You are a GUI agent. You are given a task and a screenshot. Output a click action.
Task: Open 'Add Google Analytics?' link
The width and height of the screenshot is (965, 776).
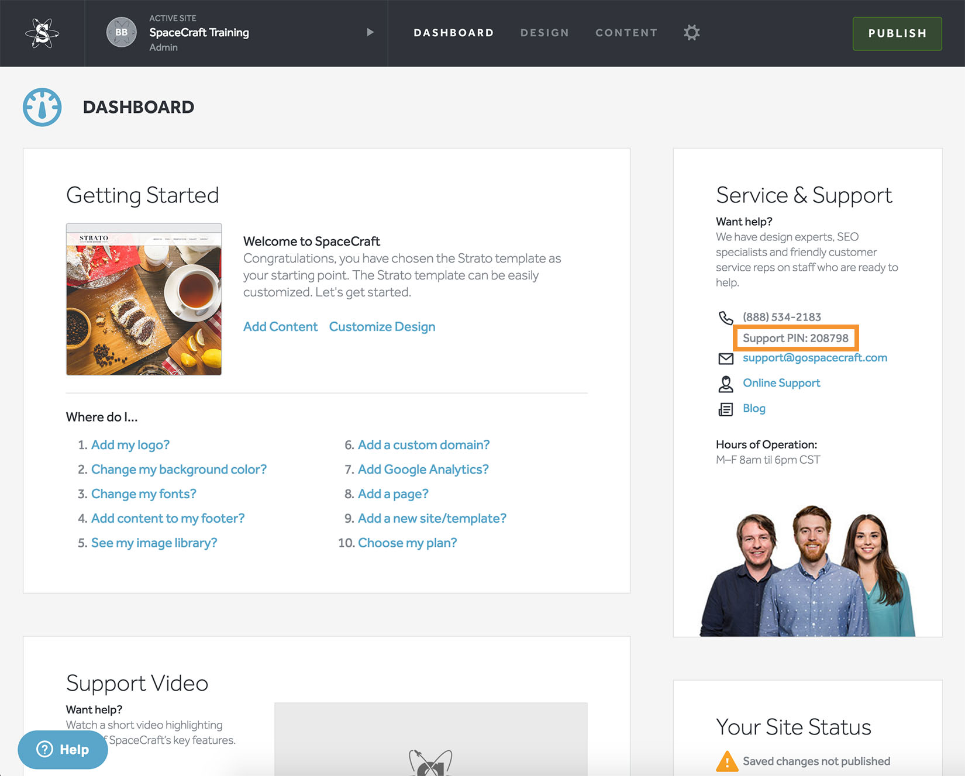(x=423, y=470)
